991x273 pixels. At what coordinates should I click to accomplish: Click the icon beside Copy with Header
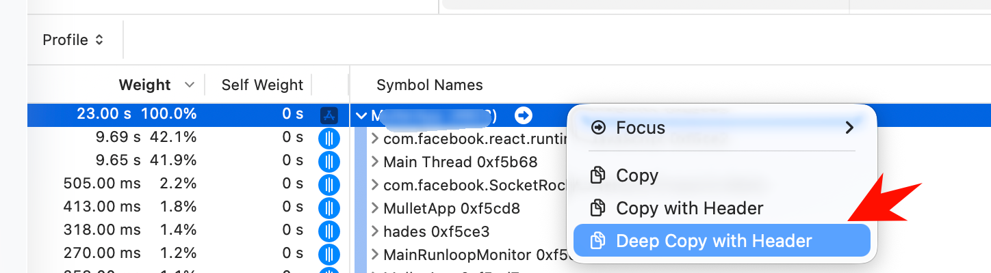point(598,207)
